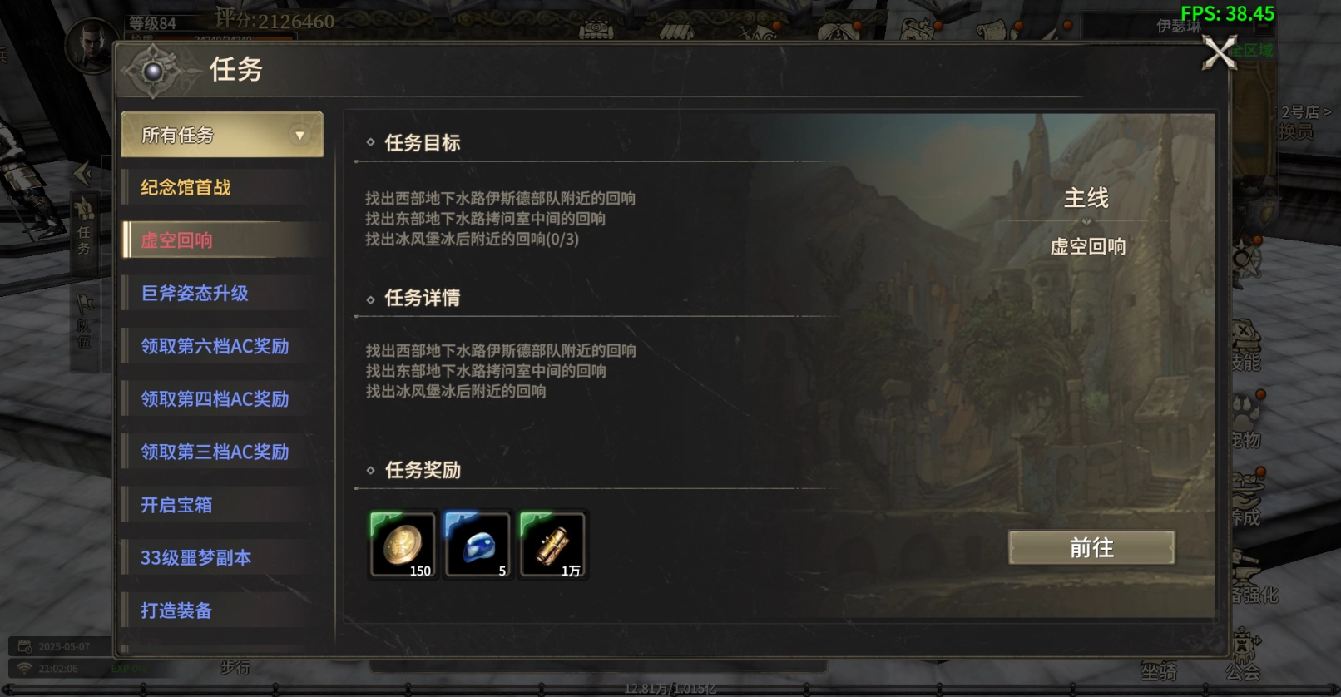Expand the 所有任务 dropdown

[x=222, y=135]
